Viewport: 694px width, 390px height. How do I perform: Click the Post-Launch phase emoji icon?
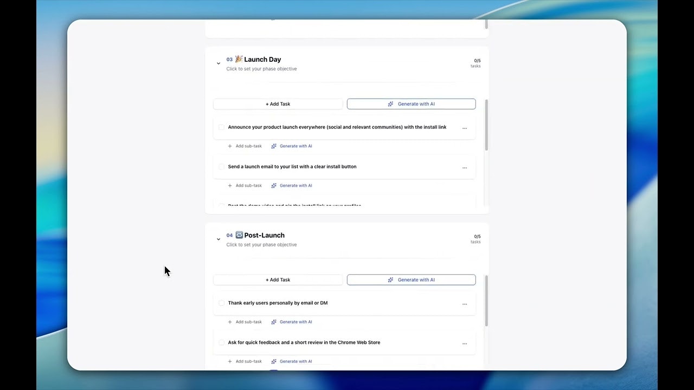pos(239,235)
